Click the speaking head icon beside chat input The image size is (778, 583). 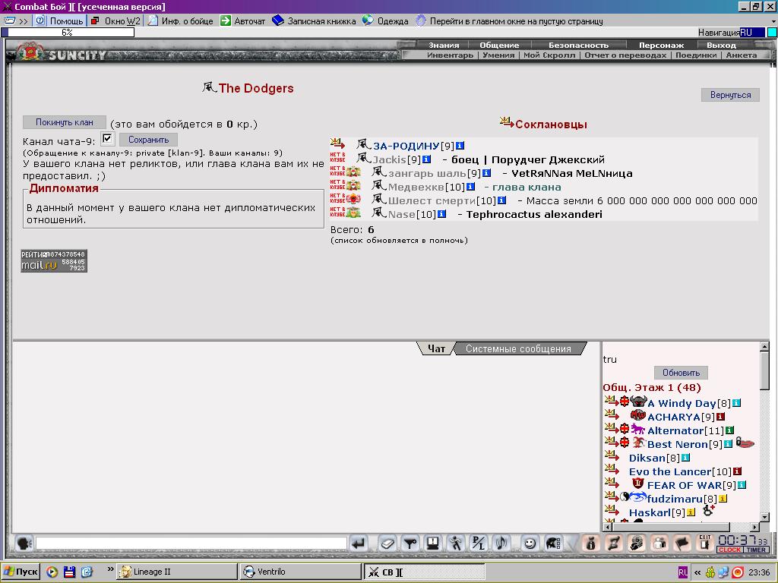pos(24,544)
